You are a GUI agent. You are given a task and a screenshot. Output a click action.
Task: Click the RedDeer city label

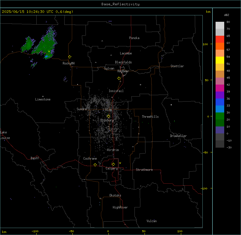(123, 71)
